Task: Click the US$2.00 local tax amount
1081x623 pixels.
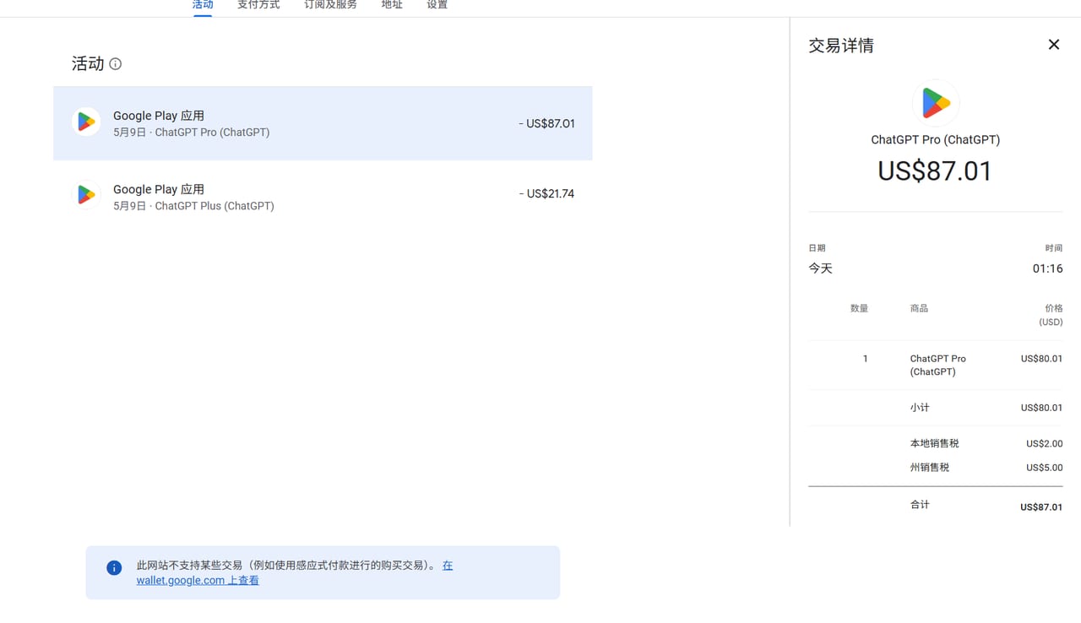Action: tap(1045, 443)
